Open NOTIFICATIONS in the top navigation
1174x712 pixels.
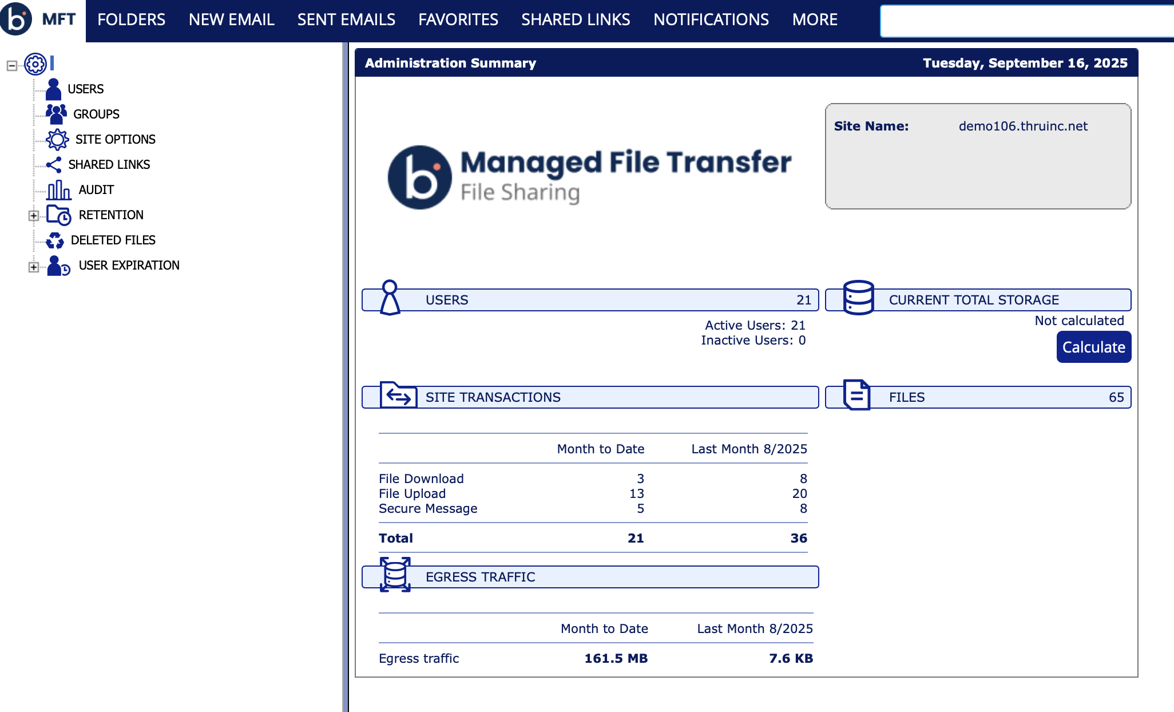pyautogui.click(x=711, y=20)
